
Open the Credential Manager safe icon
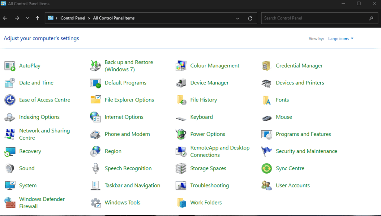[x=266, y=66]
